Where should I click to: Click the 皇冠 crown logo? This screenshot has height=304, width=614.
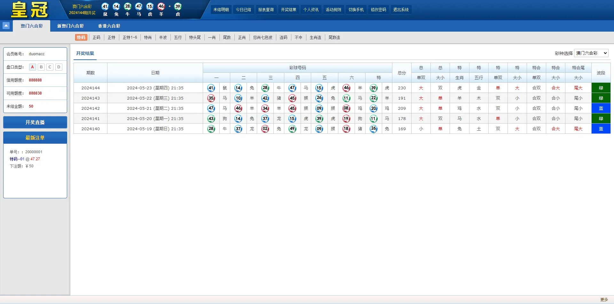tap(29, 10)
